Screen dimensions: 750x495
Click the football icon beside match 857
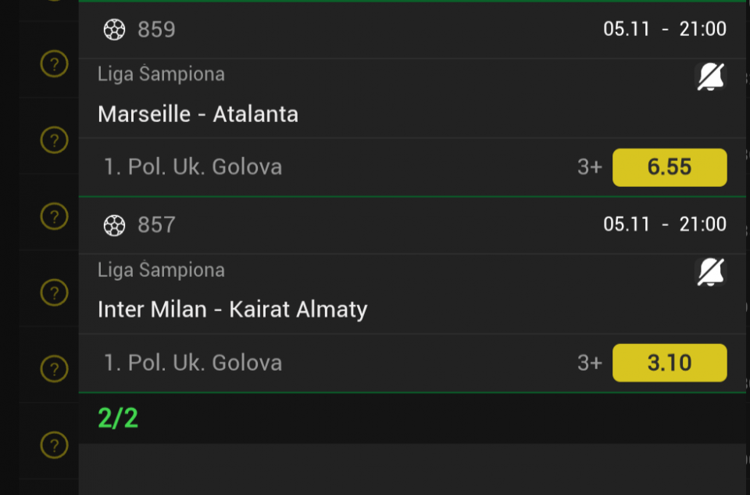point(114,225)
